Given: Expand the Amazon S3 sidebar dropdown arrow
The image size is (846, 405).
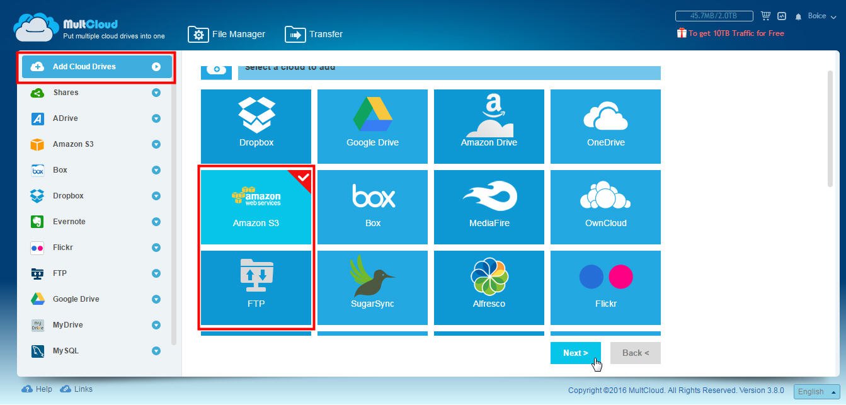Looking at the screenshot, I should (156, 144).
